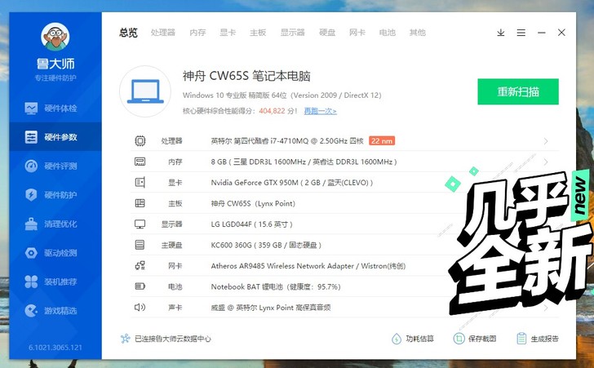Click the 404,822 score value
Viewport: 594px width, 368px height.
coord(272,111)
